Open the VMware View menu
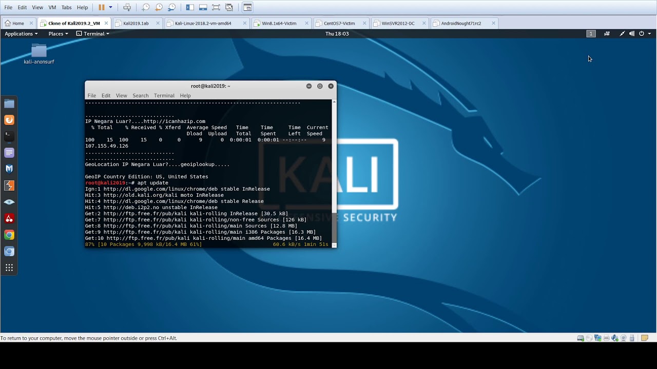Image resolution: width=657 pixels, height=369 pixels. pyautogui.click(x=37, y=7)
